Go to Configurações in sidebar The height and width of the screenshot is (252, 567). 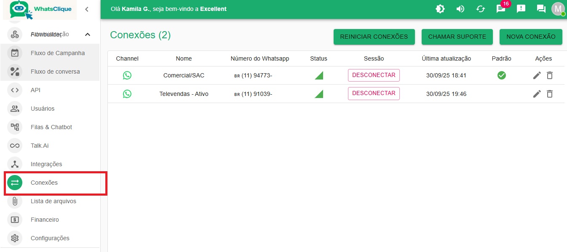point(50,238)
